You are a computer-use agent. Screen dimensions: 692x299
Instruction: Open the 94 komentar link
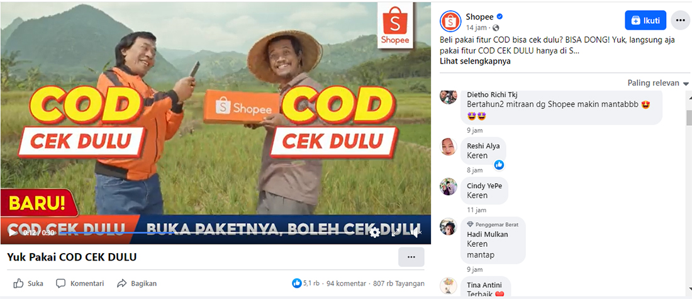tap(346, 283)
